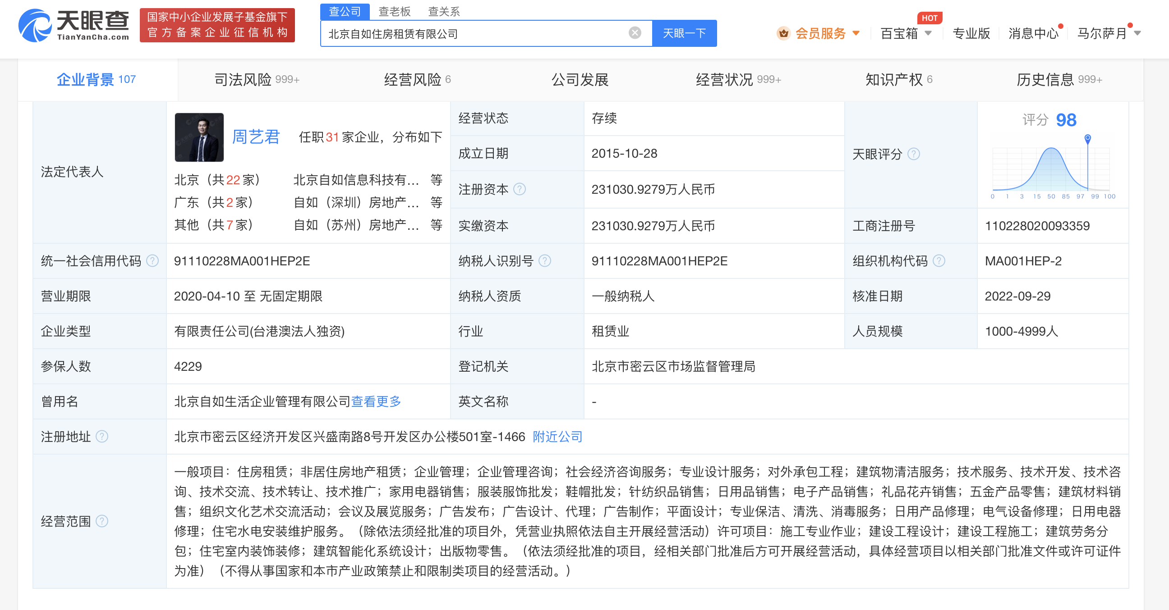Click the red notification dot on 消息中心
This screenshot has width=1169, height=610.
(1061, 26)
